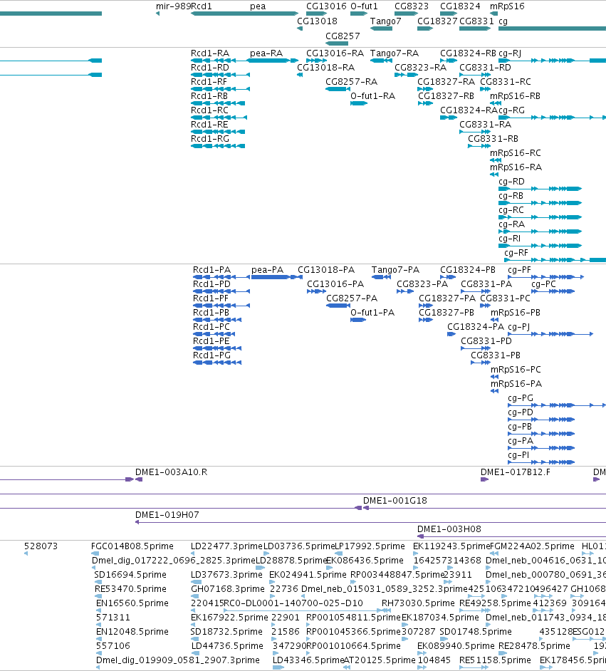
Task: Select the CG8331-RB transcript
Action: coord(493,139)
